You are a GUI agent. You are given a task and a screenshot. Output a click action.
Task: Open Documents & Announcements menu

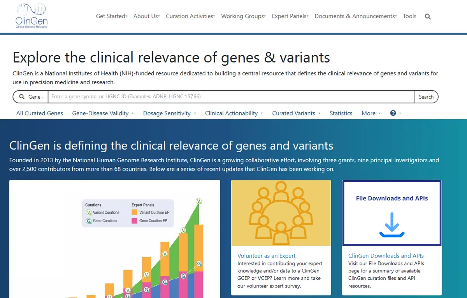coord(356,16)
